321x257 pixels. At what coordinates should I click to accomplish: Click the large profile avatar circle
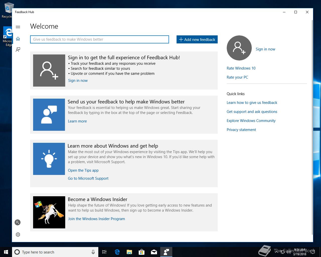coord(239,48)
